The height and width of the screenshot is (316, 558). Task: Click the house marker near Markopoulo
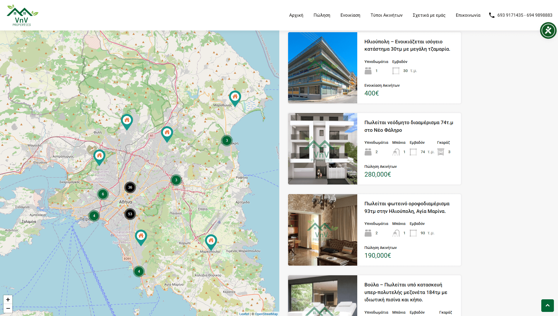coord(211,241)
